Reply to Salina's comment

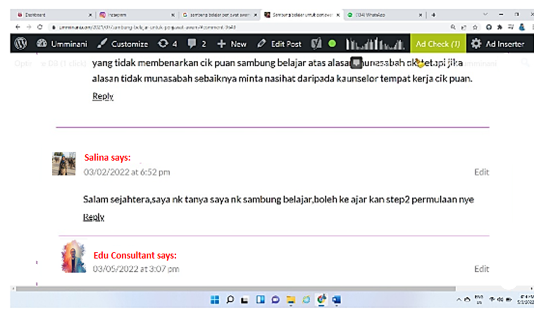point(94,217)
